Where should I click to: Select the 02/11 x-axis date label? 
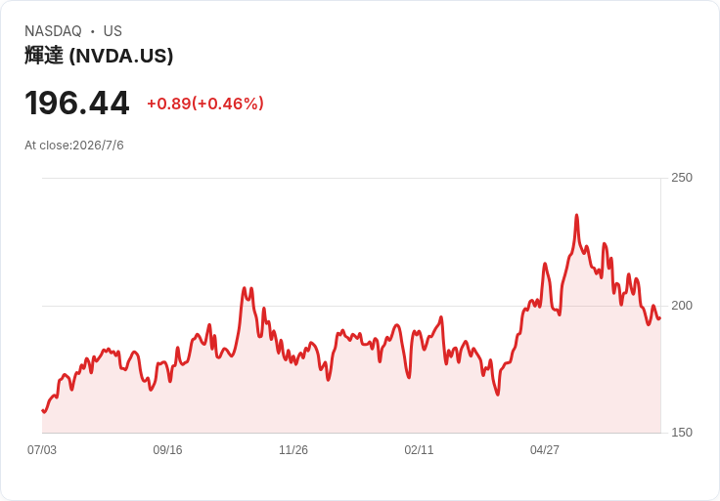pos(419,449)
